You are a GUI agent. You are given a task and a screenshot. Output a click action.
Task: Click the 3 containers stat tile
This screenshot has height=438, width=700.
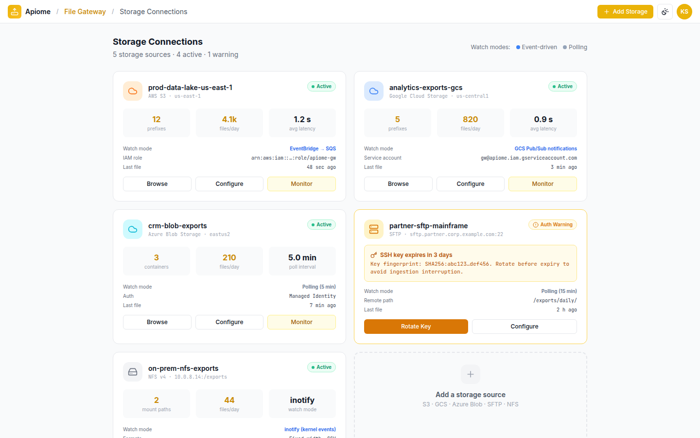click(157, 261)
